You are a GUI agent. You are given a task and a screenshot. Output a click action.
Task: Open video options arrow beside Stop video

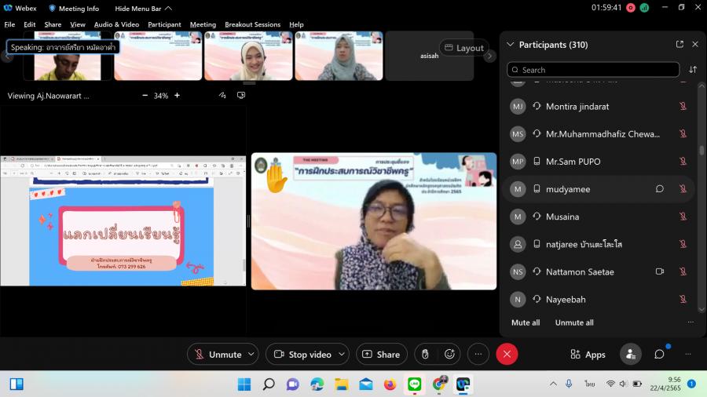[x=342, y=355]
